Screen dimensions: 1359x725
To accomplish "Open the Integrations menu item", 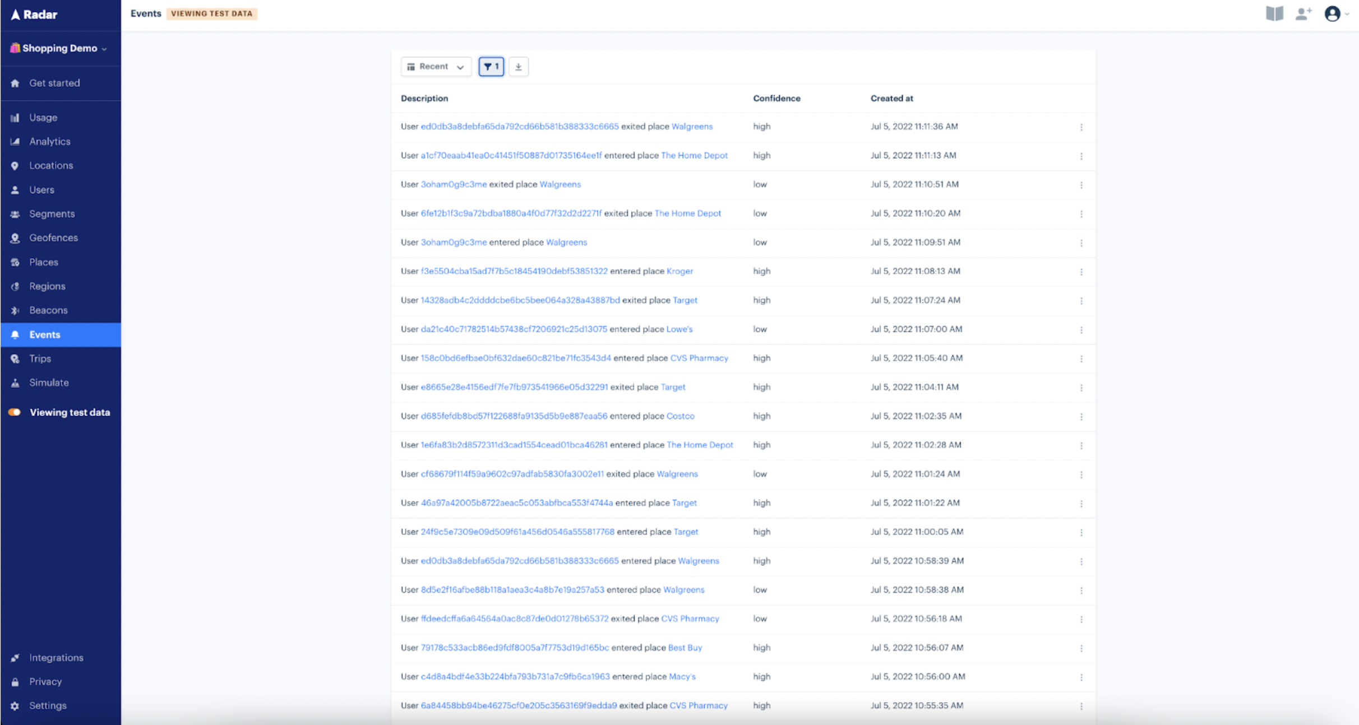I will (x=56, y=658).
